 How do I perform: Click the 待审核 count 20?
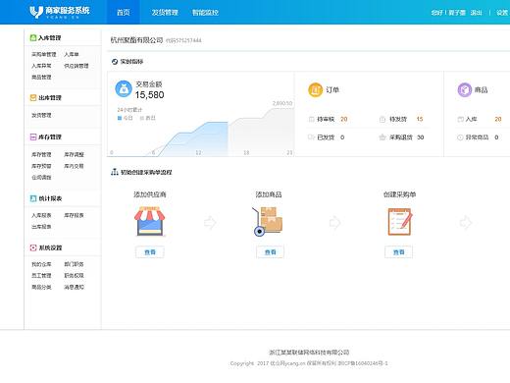[x=344, y=119]
